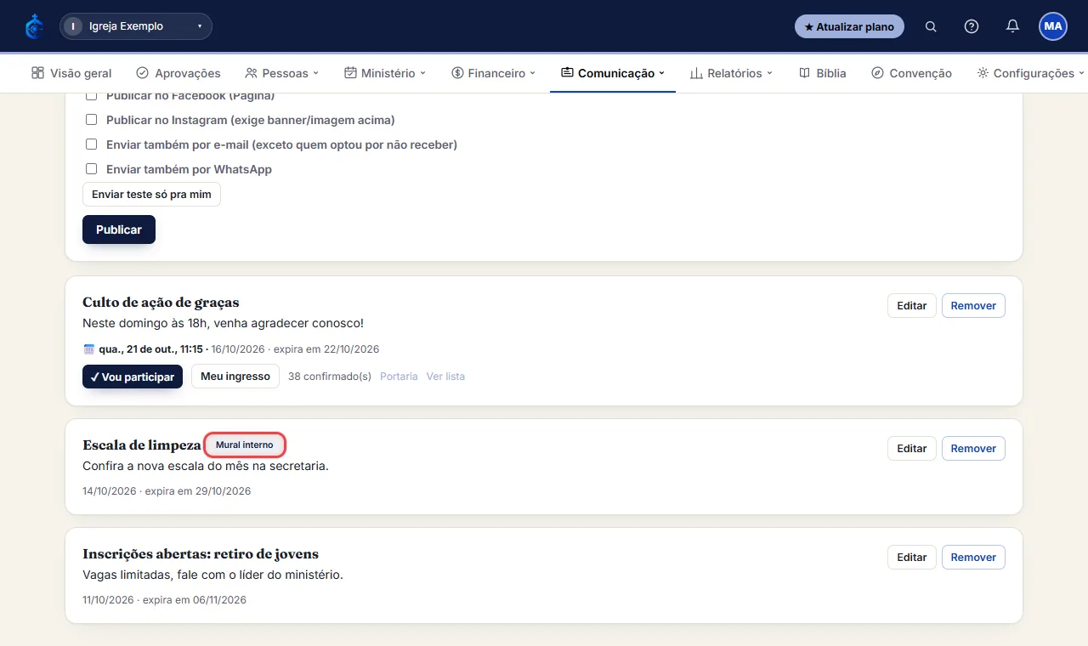The width and height of the screenshot is (1088, 646).
Task: Click the Comunicação megaphone board icon
Action: point(567,73)
